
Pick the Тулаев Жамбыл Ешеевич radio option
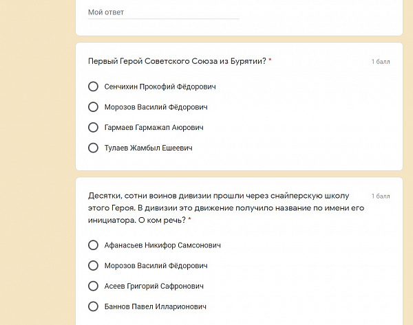94,148
